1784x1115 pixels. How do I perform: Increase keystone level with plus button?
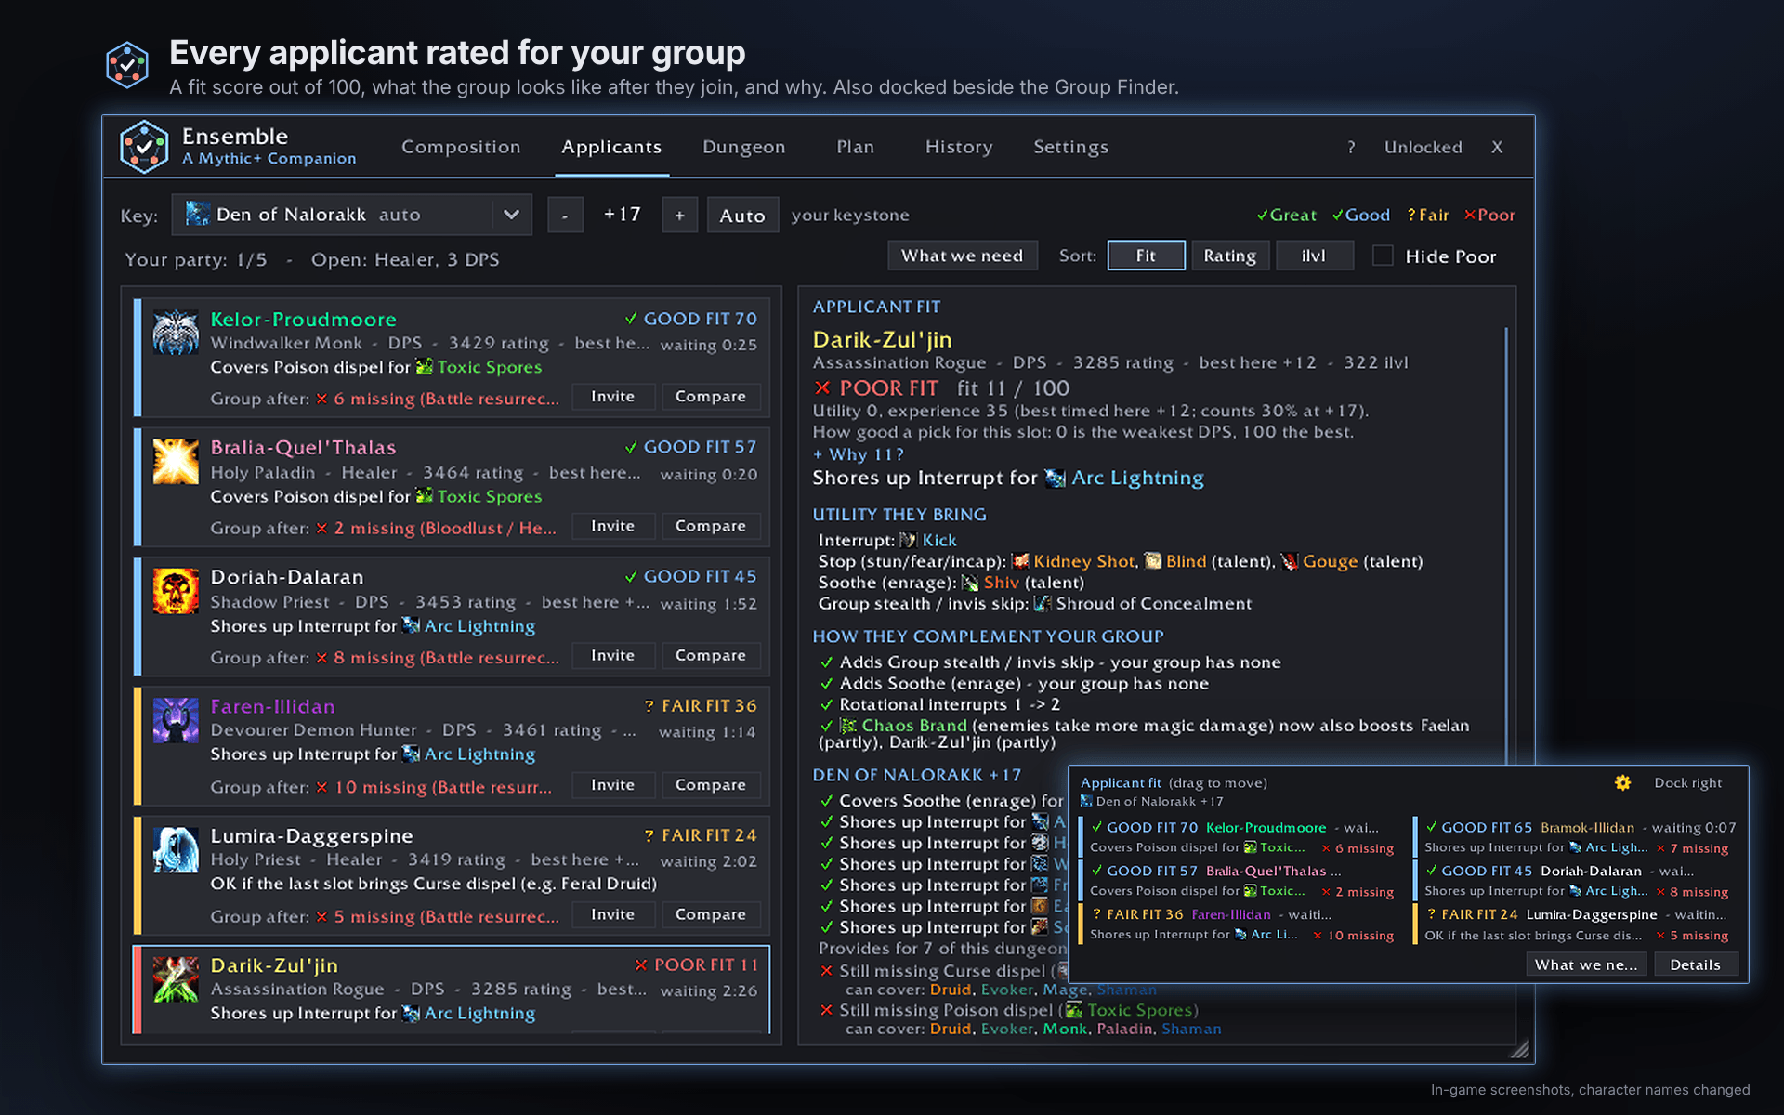click(680, 216)
